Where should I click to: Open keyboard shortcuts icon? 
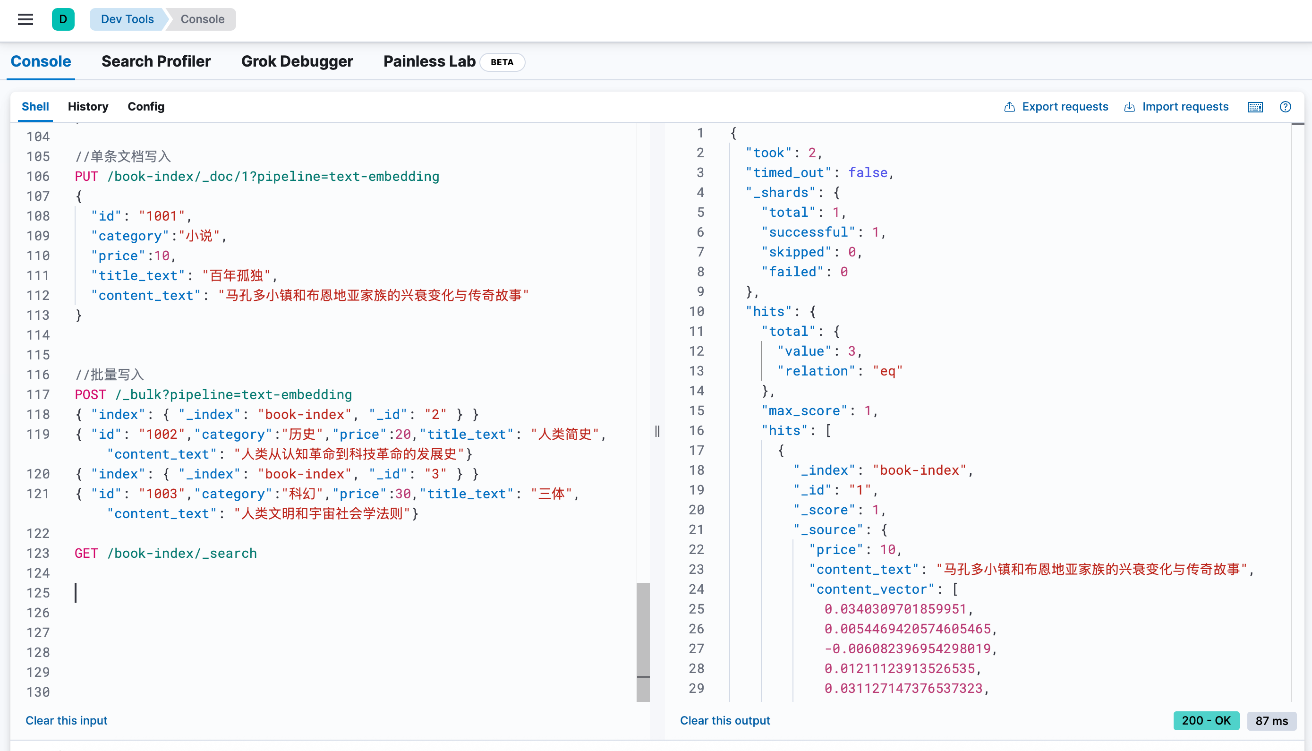tap(1255, 107)
